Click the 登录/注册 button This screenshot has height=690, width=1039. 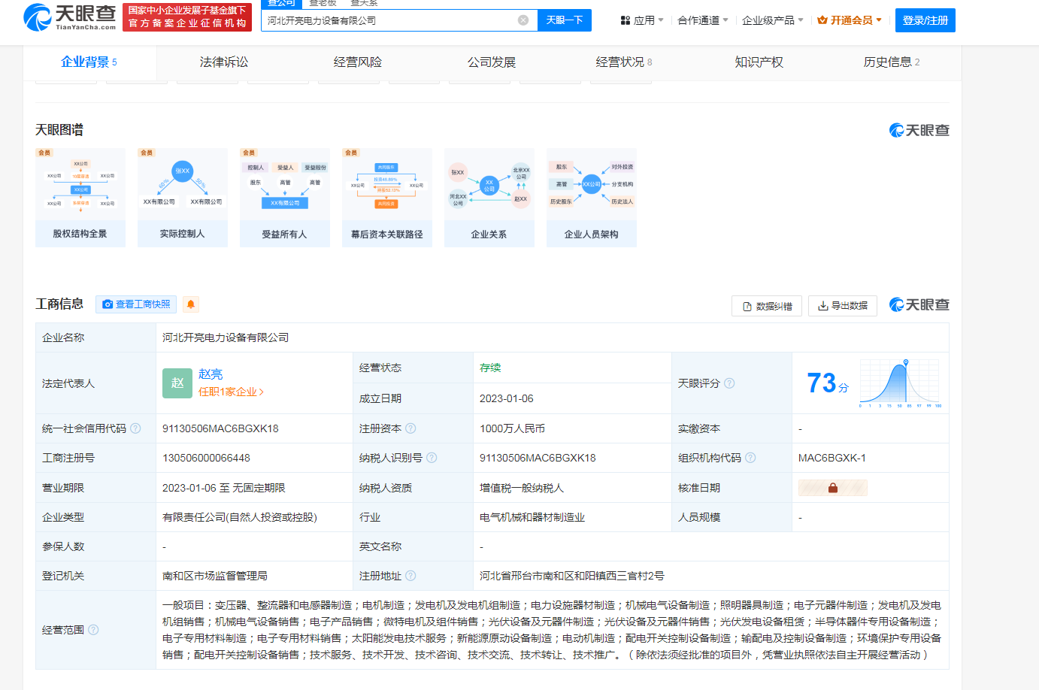tap(925, 20)
